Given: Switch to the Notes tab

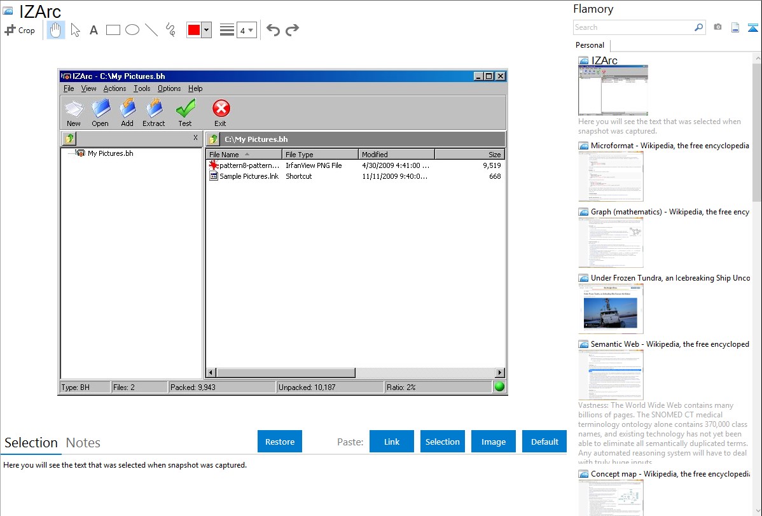Looking at the screenshot, I should point(83,443).
